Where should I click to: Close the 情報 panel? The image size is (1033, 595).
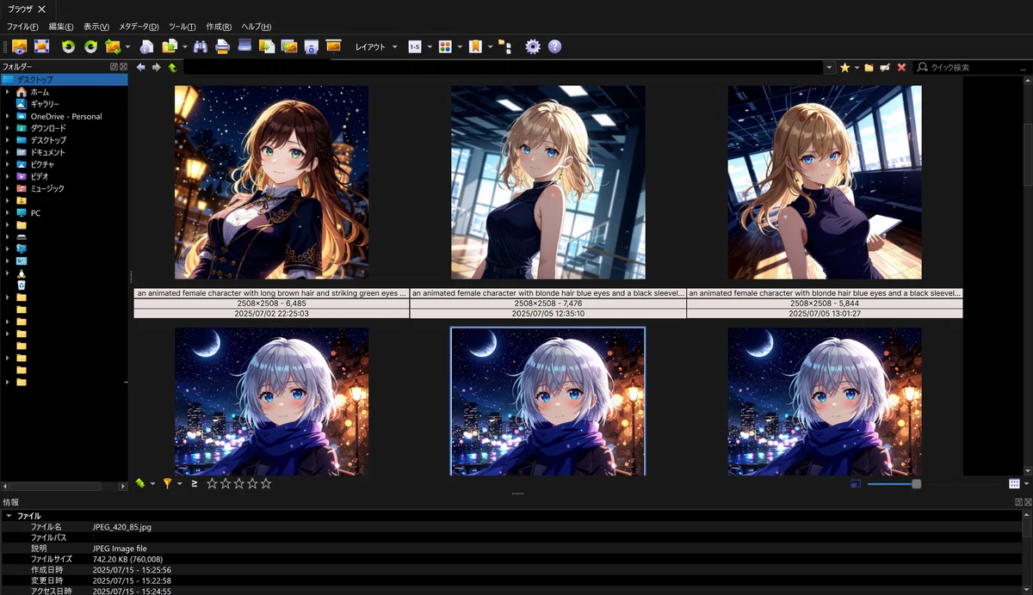(x=1027, y=501)
